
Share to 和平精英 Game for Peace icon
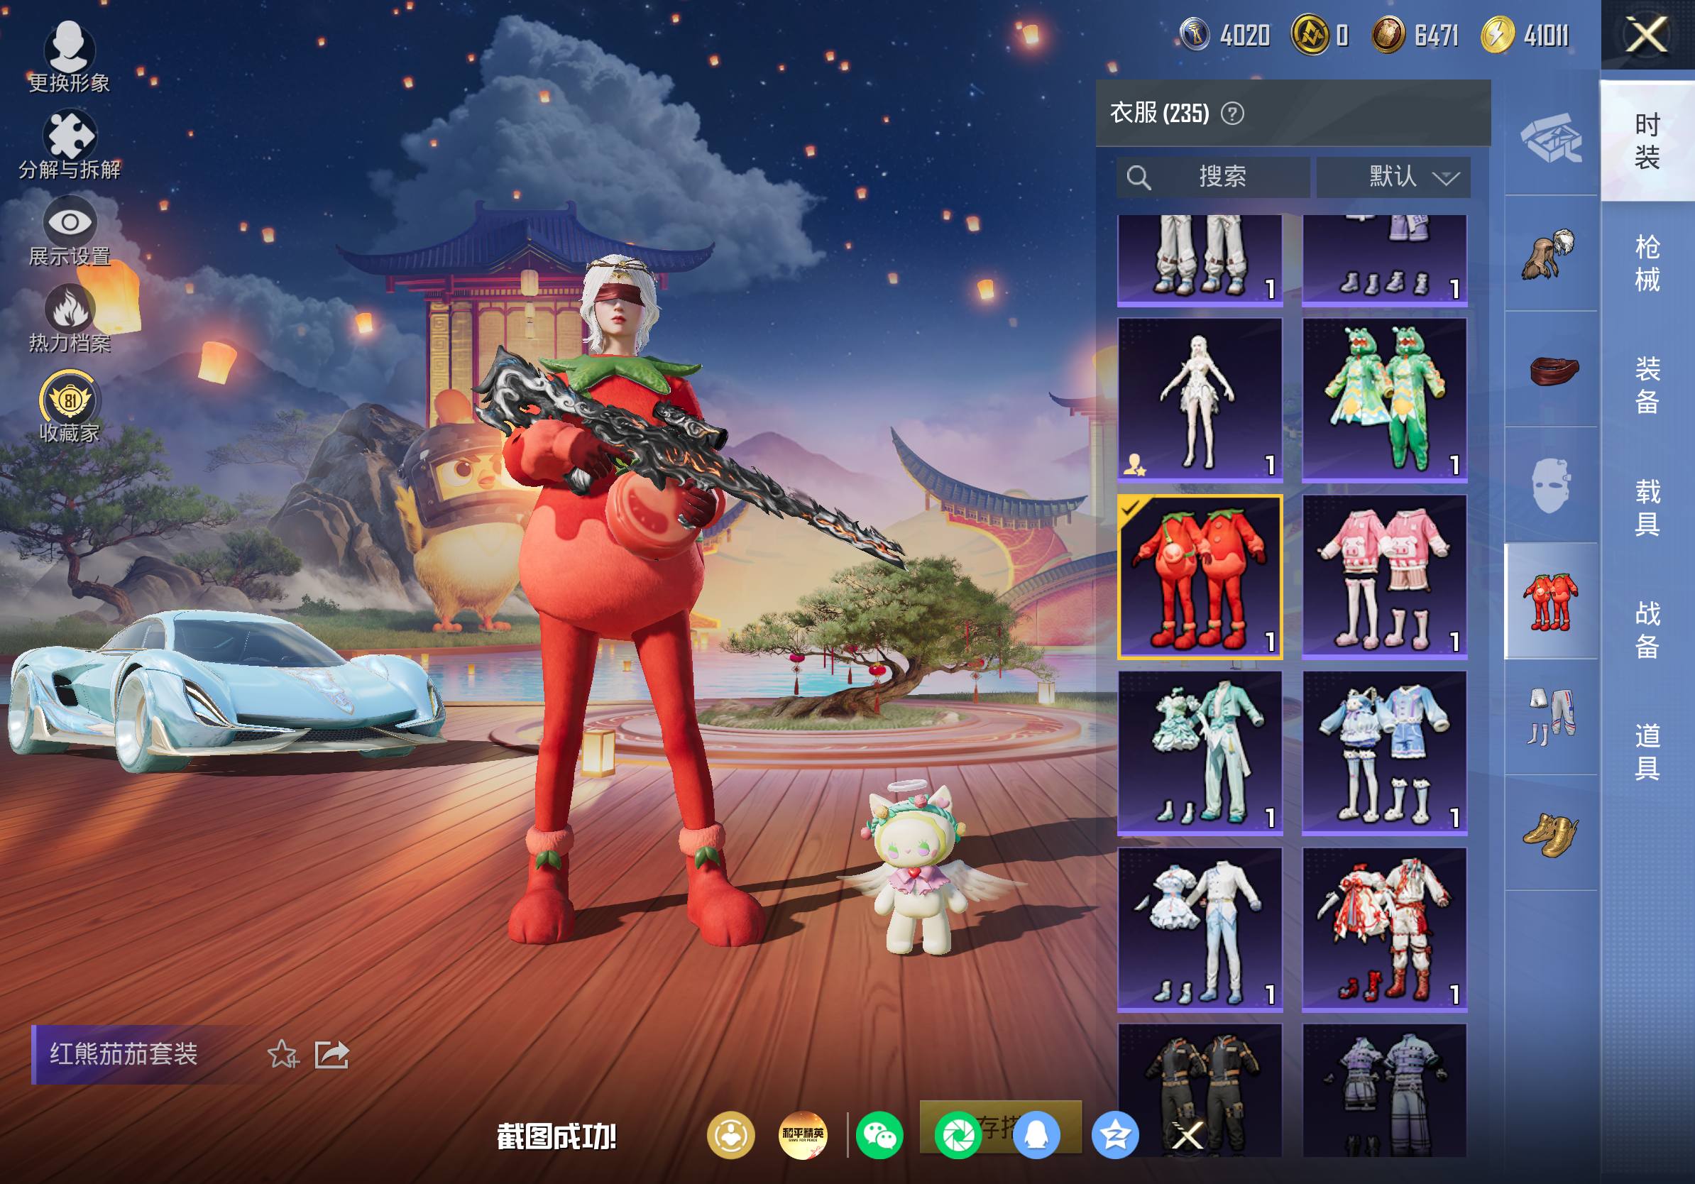pos(803,1135)
